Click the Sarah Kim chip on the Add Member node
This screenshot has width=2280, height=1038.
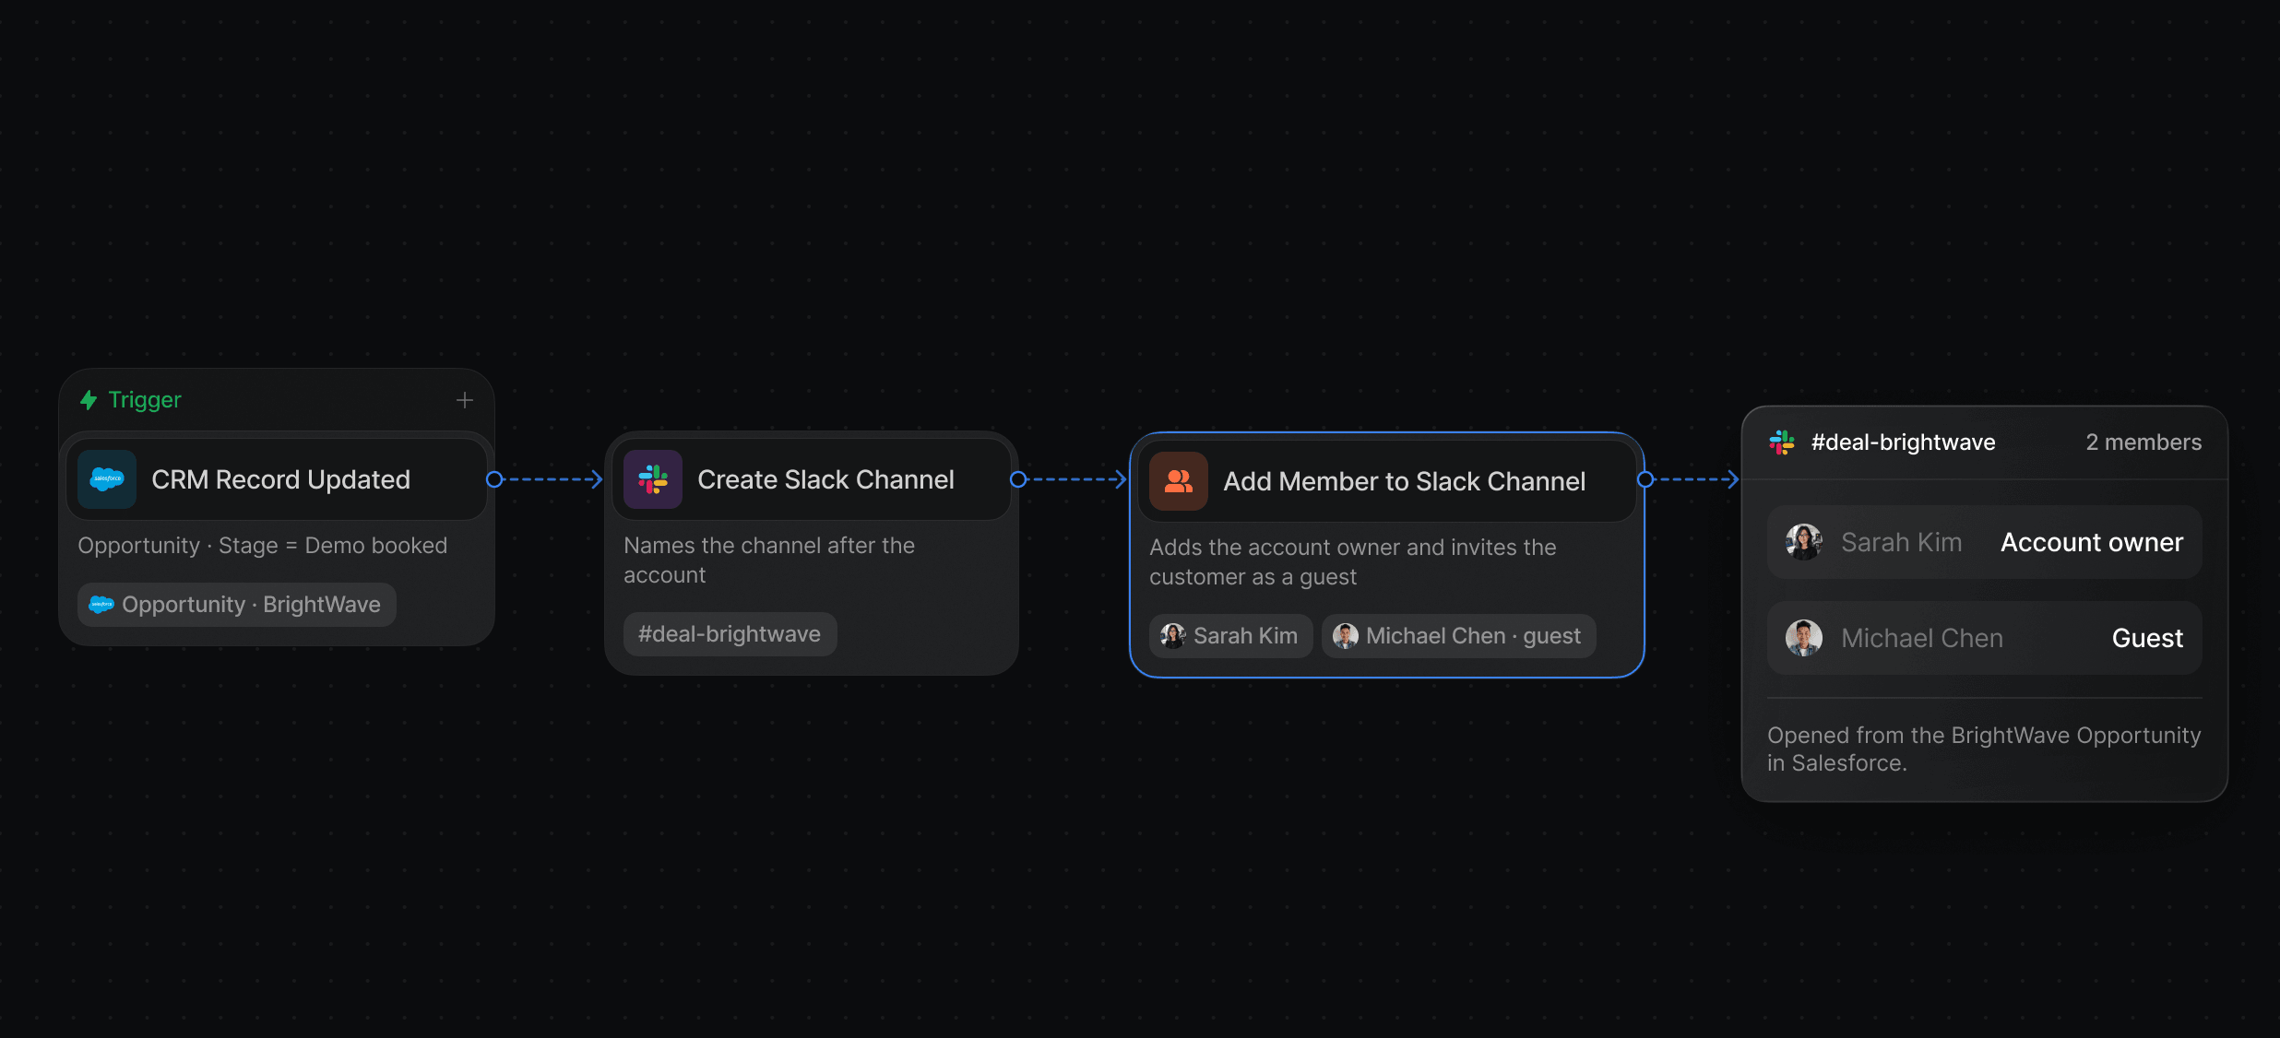click(x=1230, y=636)
